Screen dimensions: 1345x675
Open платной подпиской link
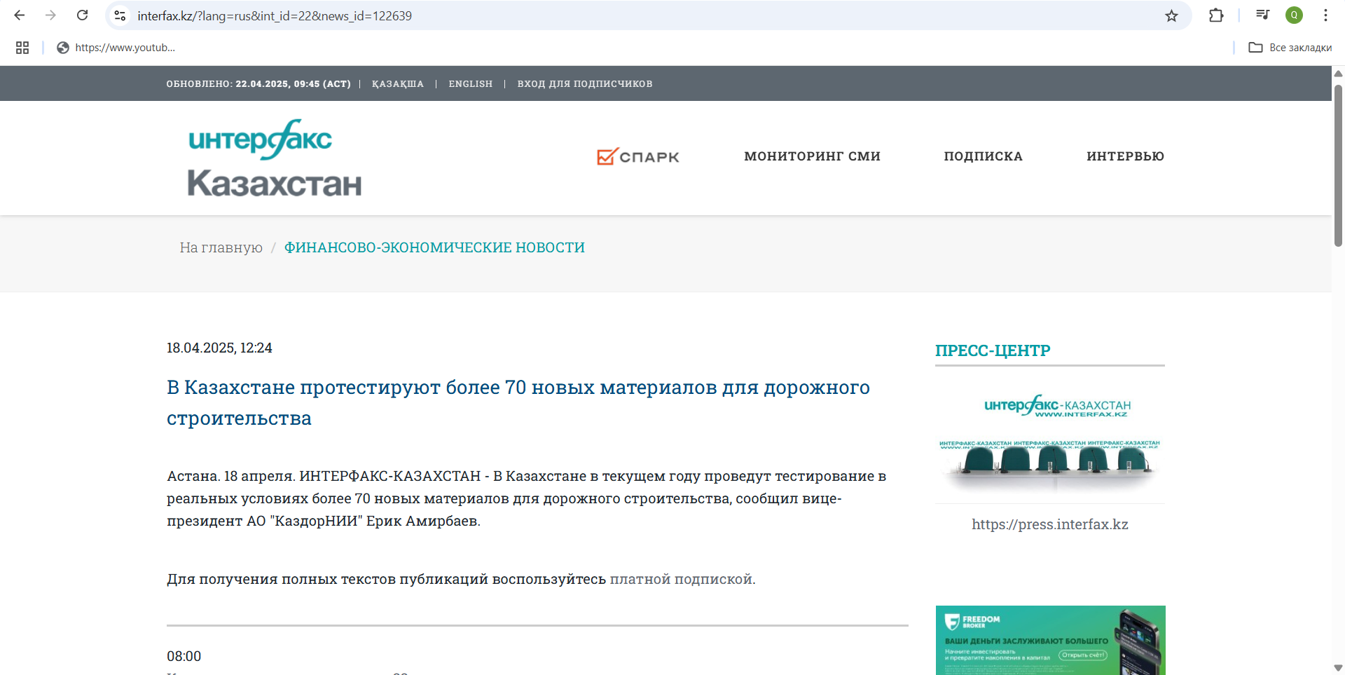coord(681,579)
